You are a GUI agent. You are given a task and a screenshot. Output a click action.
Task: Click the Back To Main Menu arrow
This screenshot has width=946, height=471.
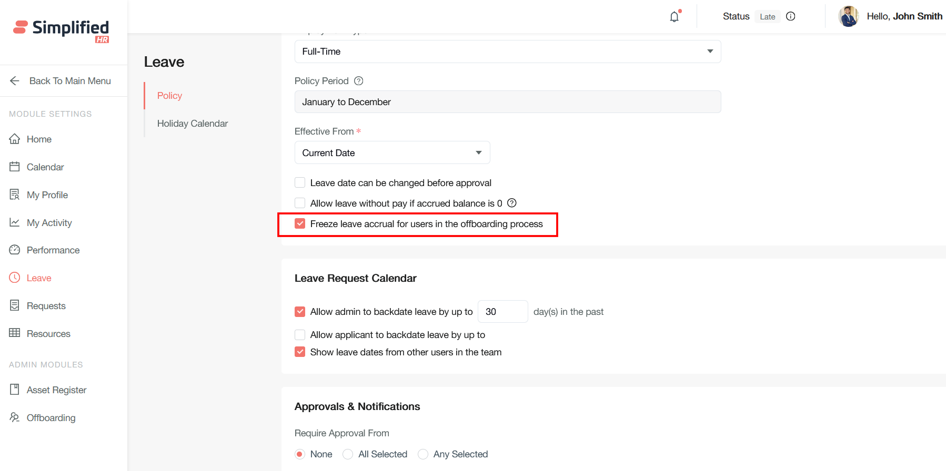[15, 81]
